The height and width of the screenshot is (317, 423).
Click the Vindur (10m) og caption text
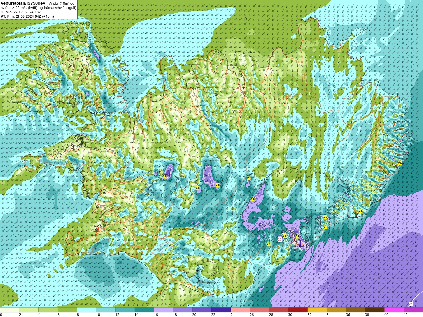61,3
